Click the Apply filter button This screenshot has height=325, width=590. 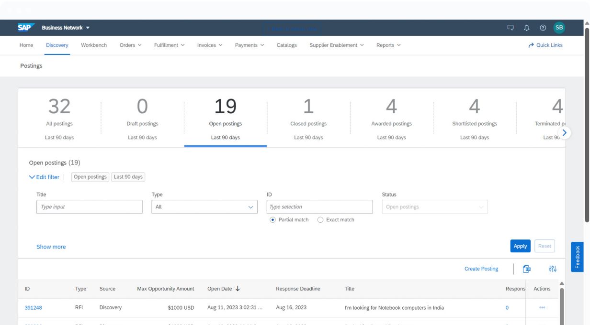pyautogui.click(x=520, y=246)
